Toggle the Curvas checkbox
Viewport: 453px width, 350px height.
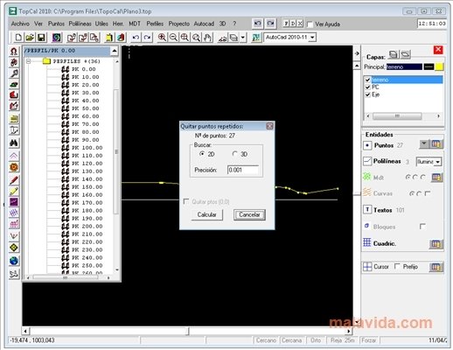pyautogui.click(x=428, y=193)
